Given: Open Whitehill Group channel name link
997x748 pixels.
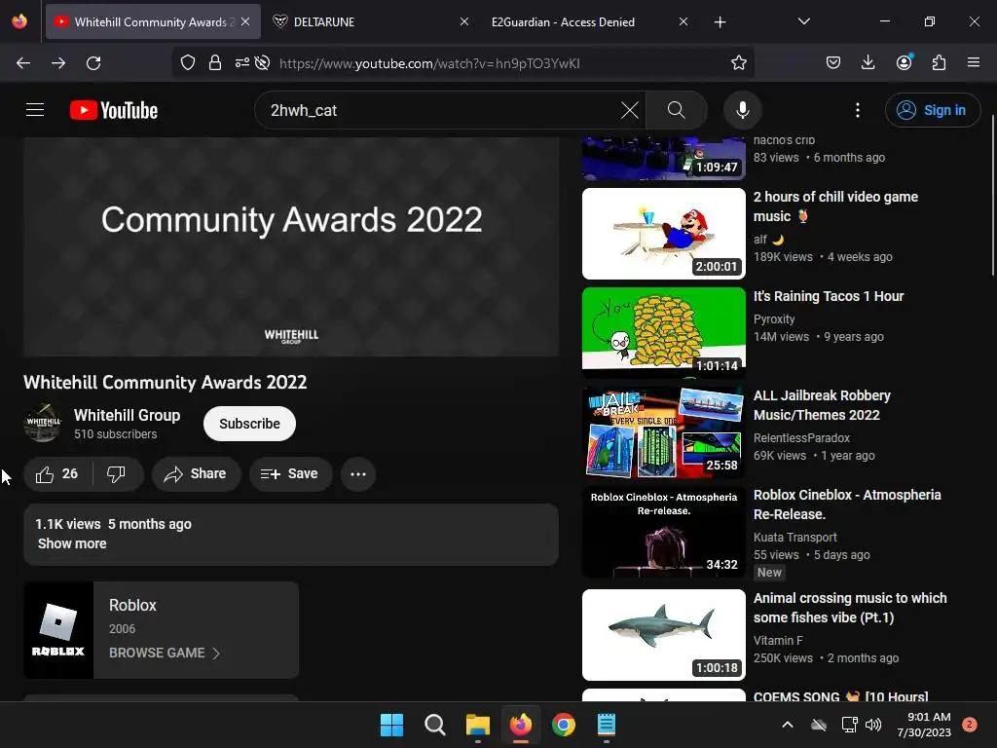Looking at the screenshot, I should tap(128, 415).
